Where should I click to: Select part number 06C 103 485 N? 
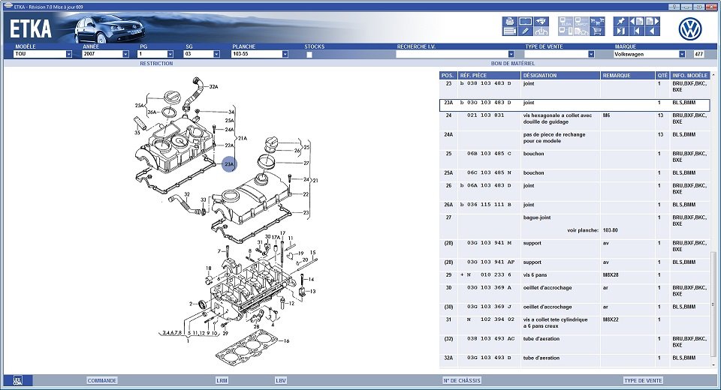click(x=489, y=172)
